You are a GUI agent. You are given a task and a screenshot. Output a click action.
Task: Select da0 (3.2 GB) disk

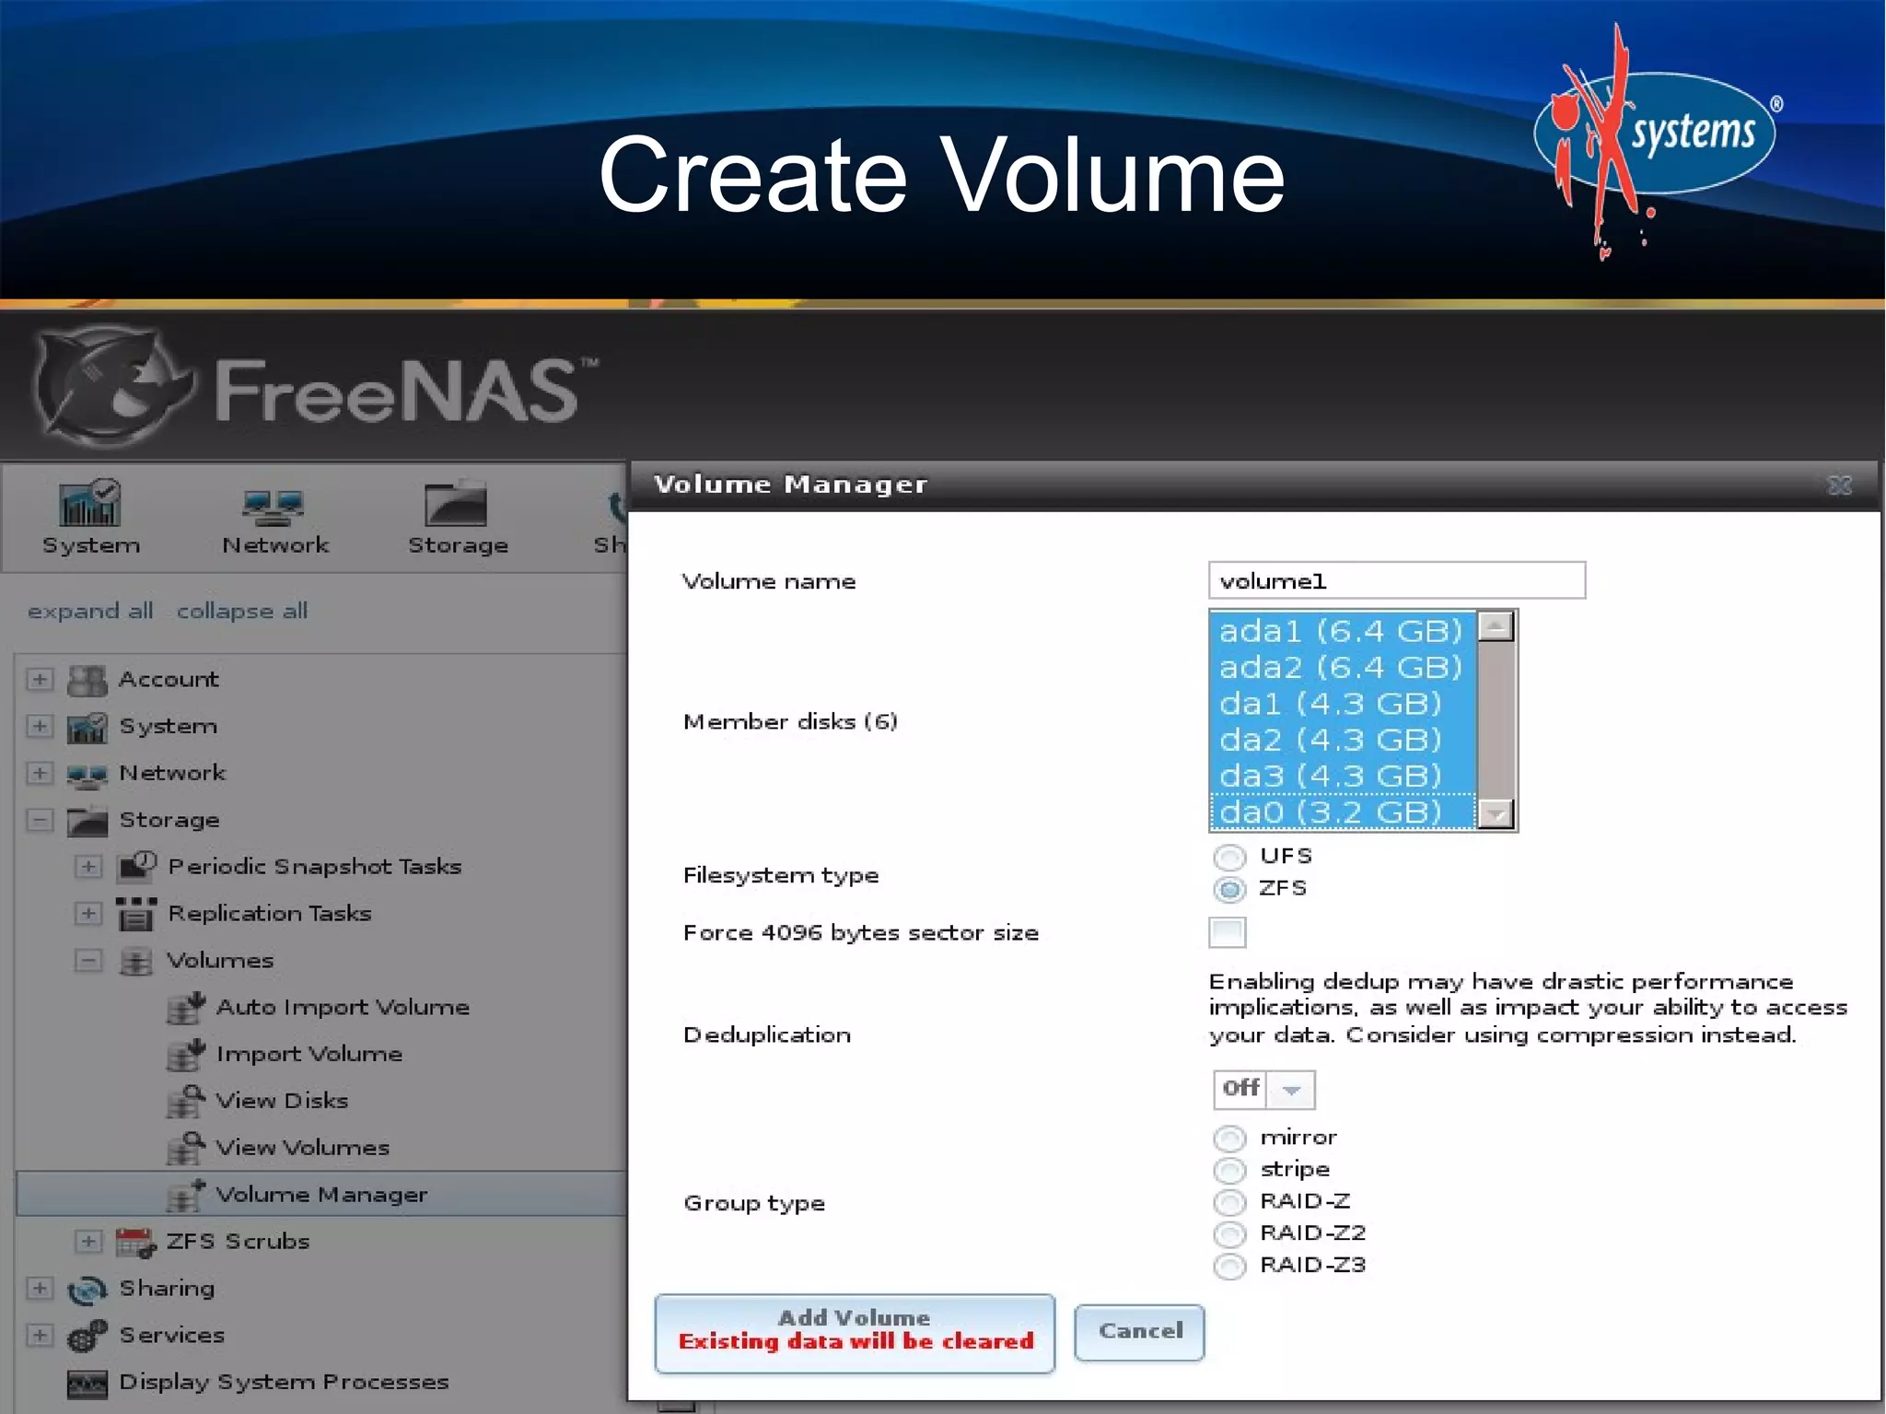(1343, 812)
